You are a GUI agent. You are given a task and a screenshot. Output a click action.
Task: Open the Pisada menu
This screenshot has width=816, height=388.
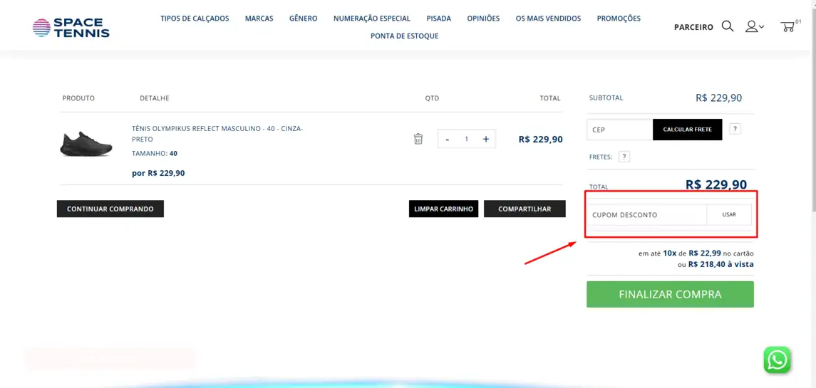[x=439, y=19]
